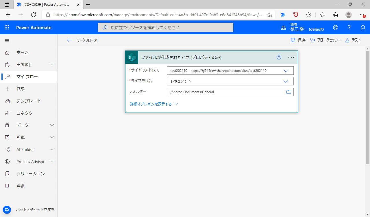The height and width of the screenshot is (217, 370).
Task: Click the AI Builder nodes icon
Action: tap(7, 149)
